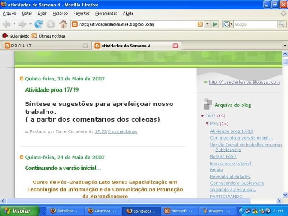Click the browser Back arrow button
Viewport: 288px width, 216px height.
[x=7, y=24]
